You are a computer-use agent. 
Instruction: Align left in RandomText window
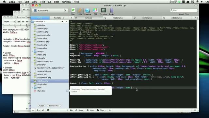point(19,21)
